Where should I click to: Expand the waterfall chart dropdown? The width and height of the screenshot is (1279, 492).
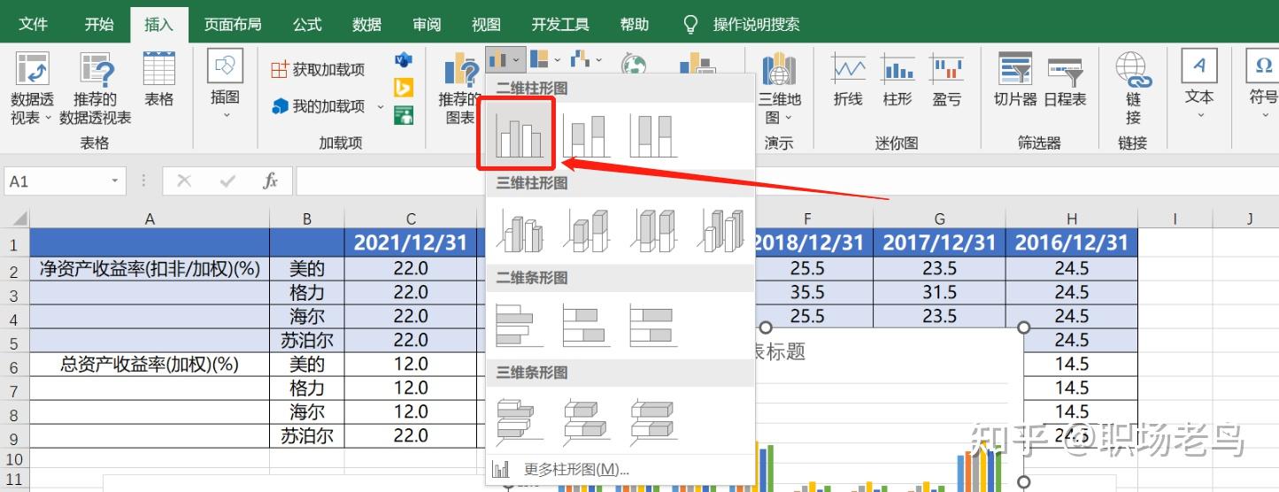598,60
